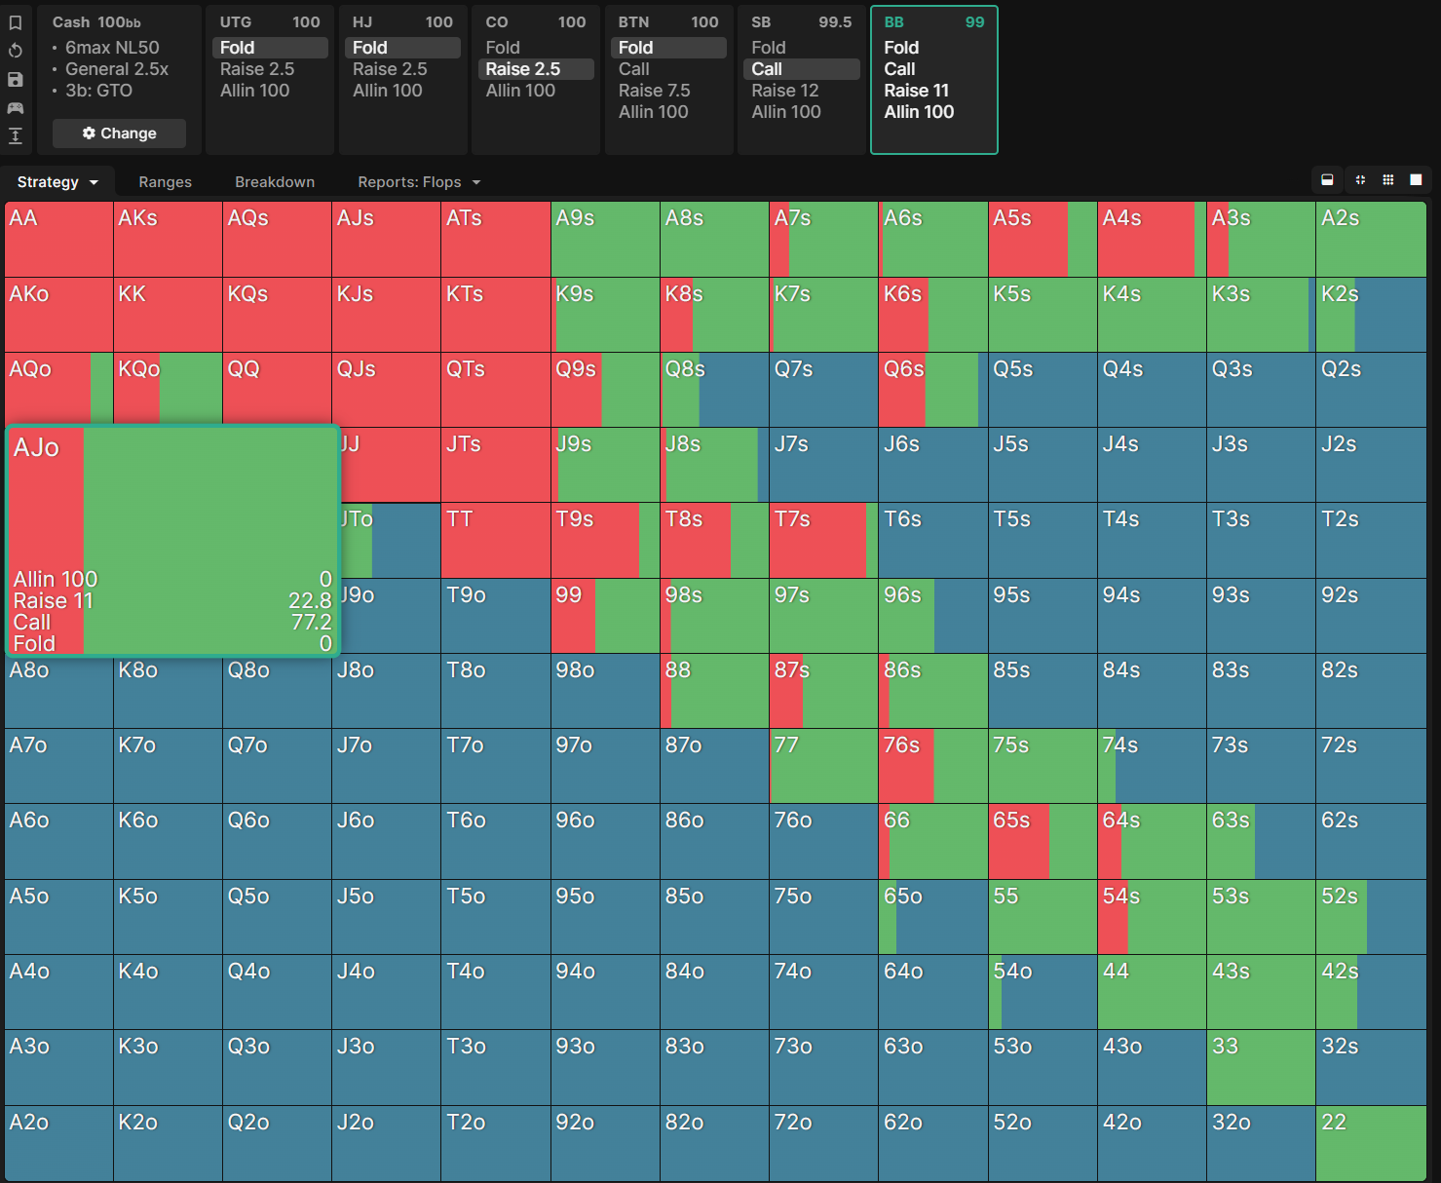Switch to the Ranges tab
Image resolution: width=1441 pixels, height=1183 pixels.
pos(165,182)
